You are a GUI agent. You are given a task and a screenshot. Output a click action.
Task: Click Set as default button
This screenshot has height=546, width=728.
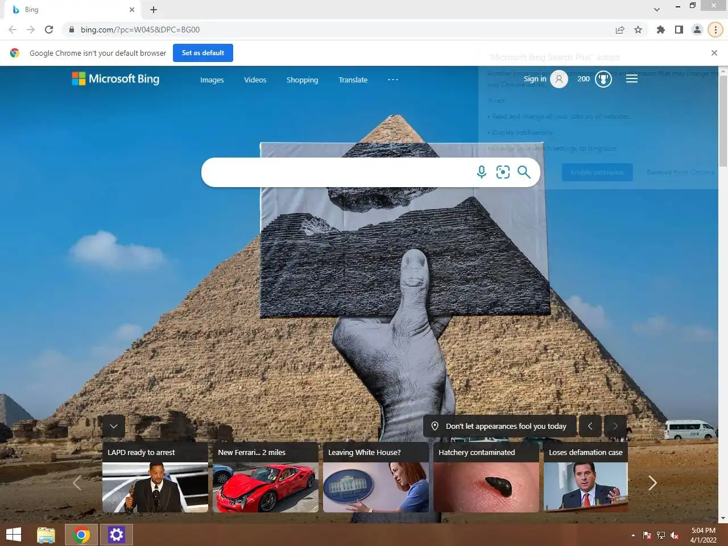pos(203,53)
